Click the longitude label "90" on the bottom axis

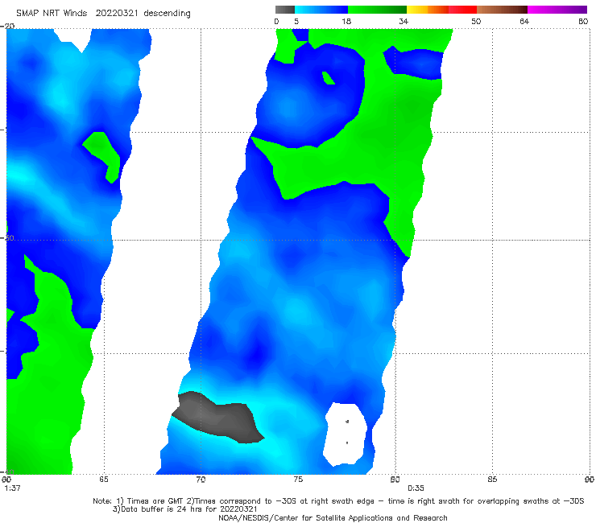(x=590, y=480)
